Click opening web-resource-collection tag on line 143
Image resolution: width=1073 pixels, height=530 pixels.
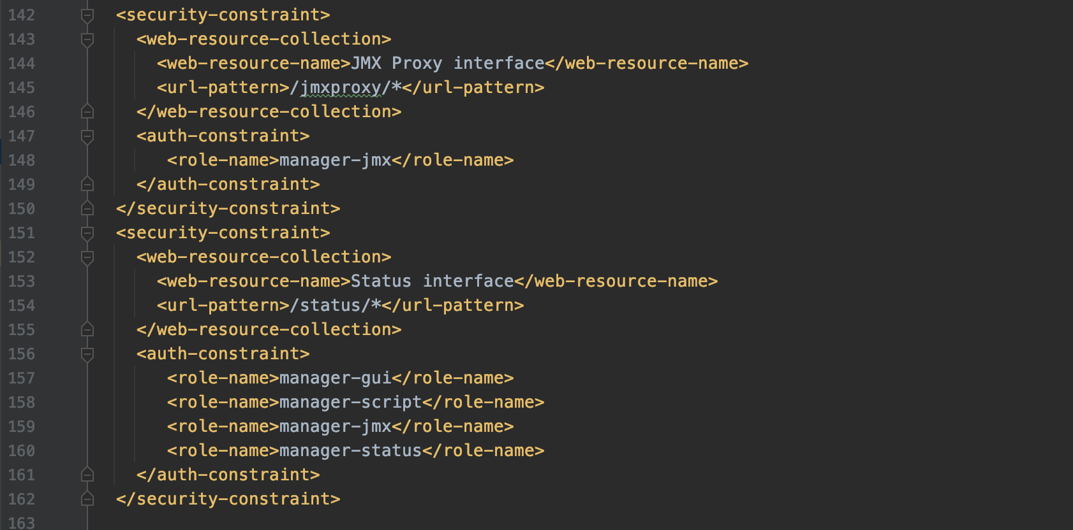click(264, 39)
